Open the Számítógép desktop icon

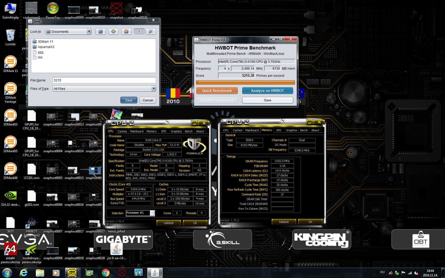(11, 11)
